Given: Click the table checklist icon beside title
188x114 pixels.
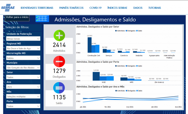Looking at the screenshot, I should coord(42,19).
